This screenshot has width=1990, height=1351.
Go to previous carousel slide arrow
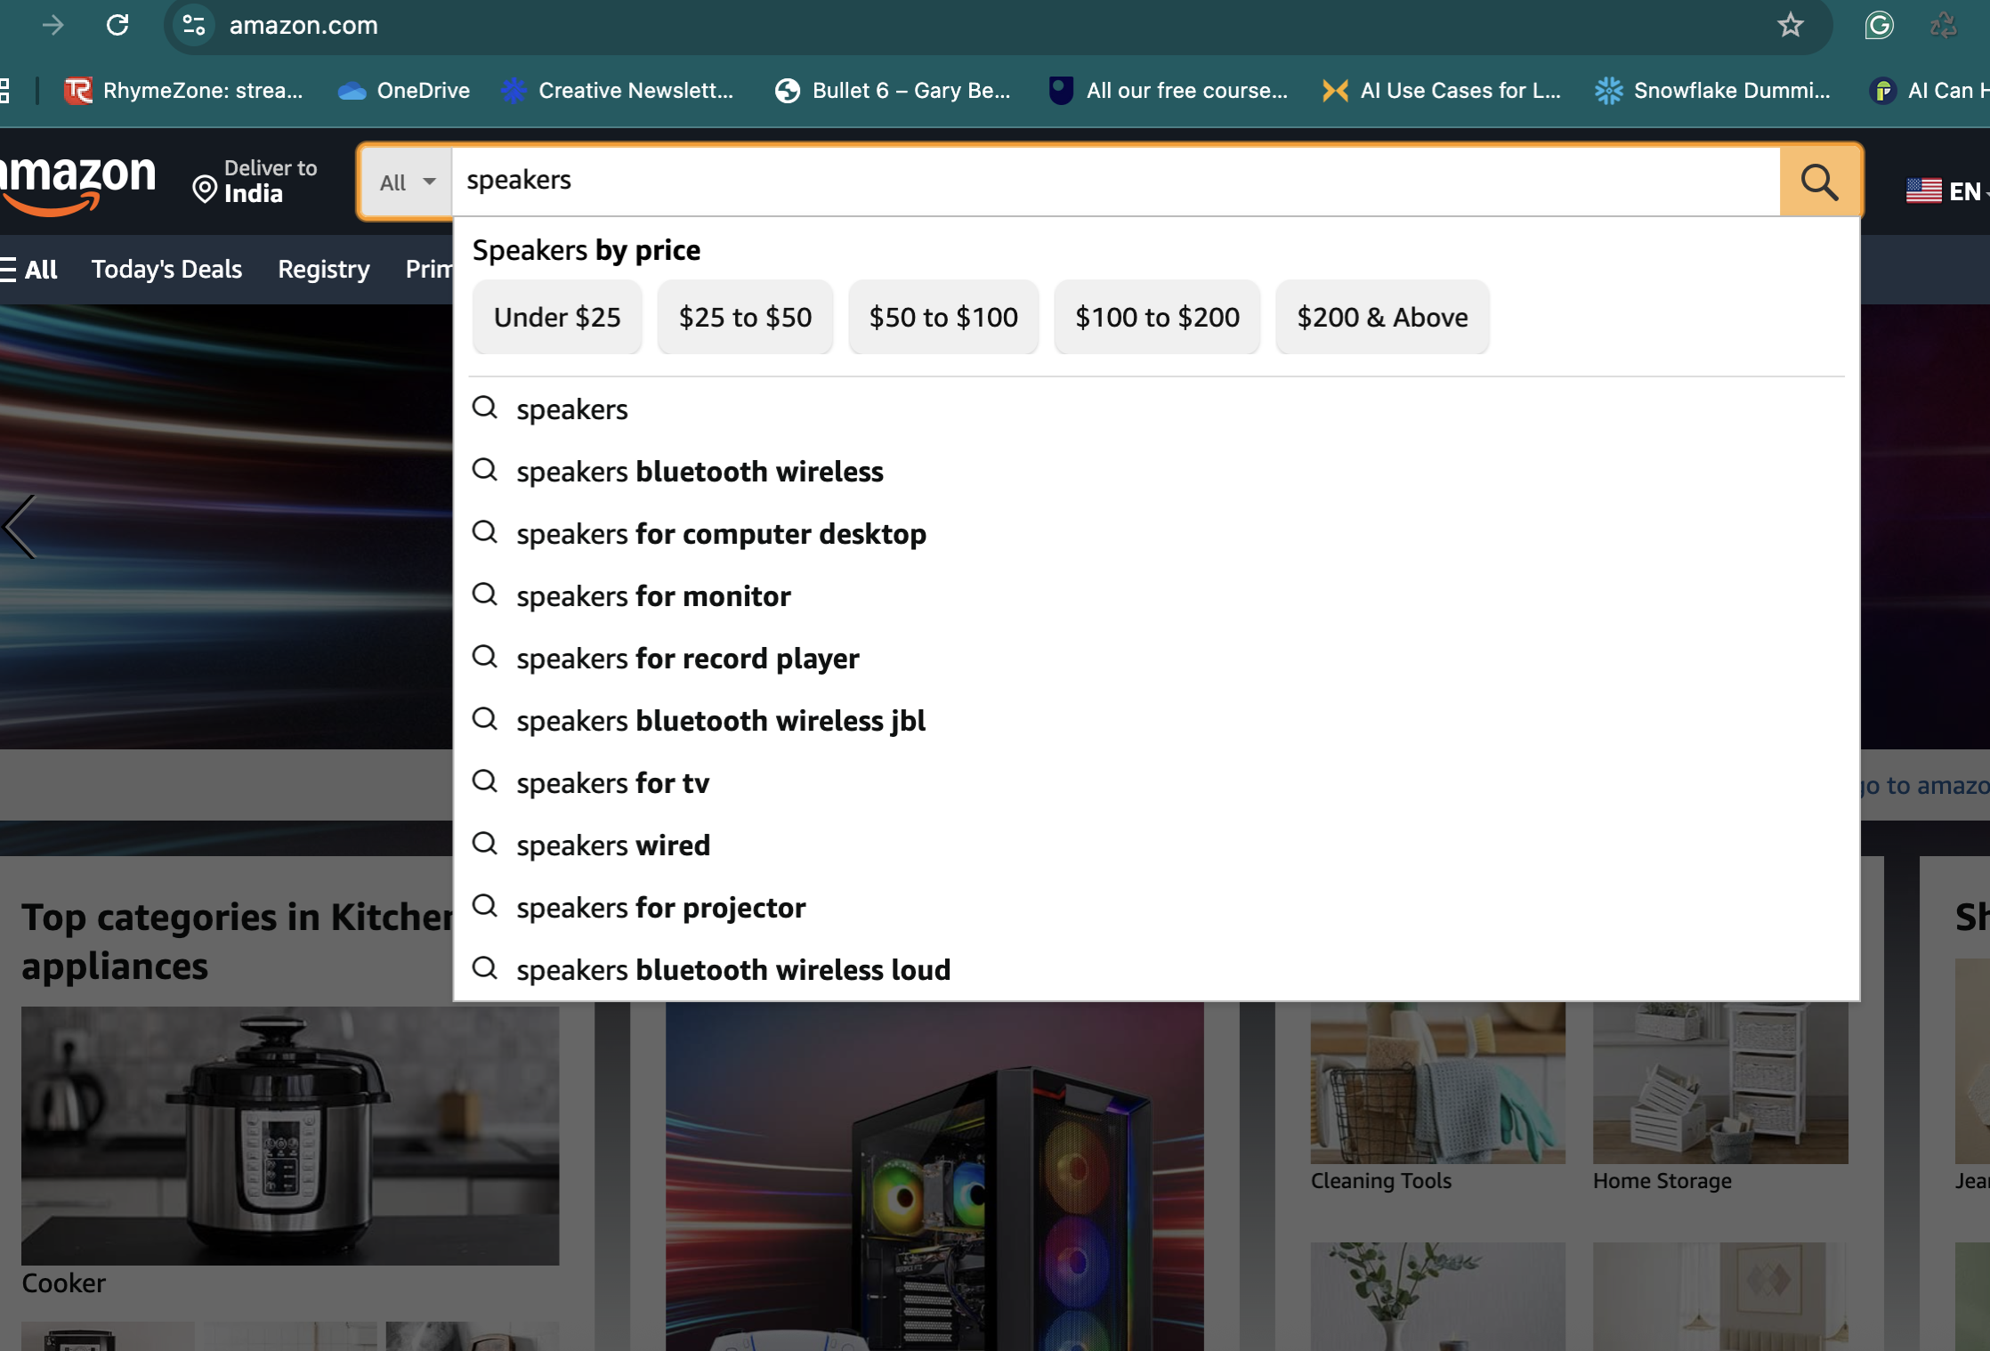point(21,527)
